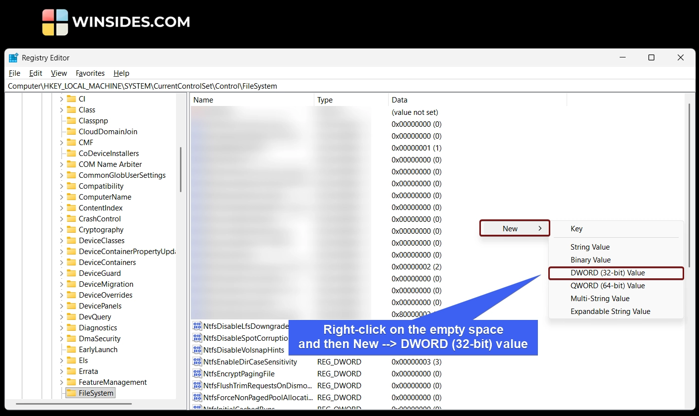This screenshot has width=699, height=416.
Task: Choose 'DWORD (32-bit) Value' from the submenu
Action: coord(614,272)
